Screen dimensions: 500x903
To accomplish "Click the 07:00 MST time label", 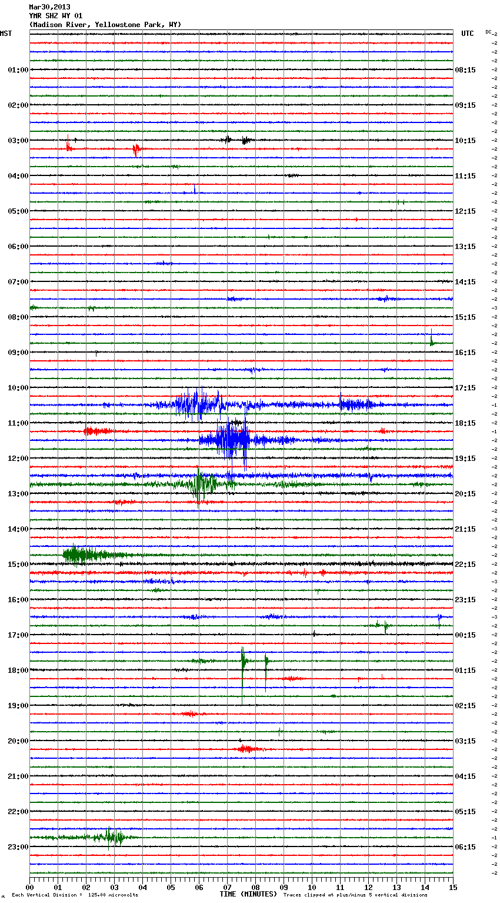I will pos(18,282).
